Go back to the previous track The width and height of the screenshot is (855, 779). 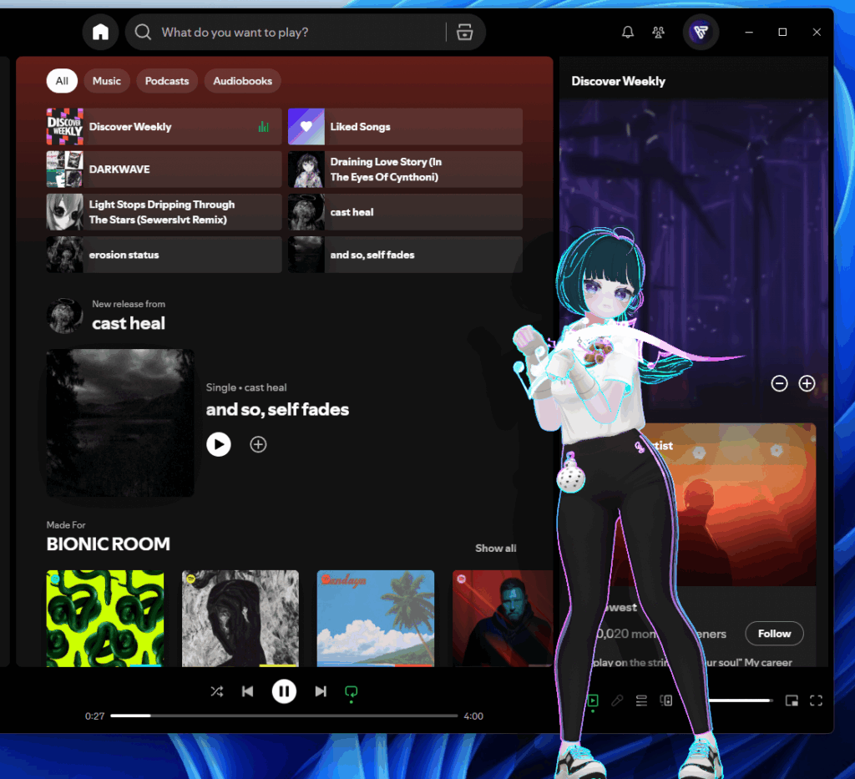248,691
